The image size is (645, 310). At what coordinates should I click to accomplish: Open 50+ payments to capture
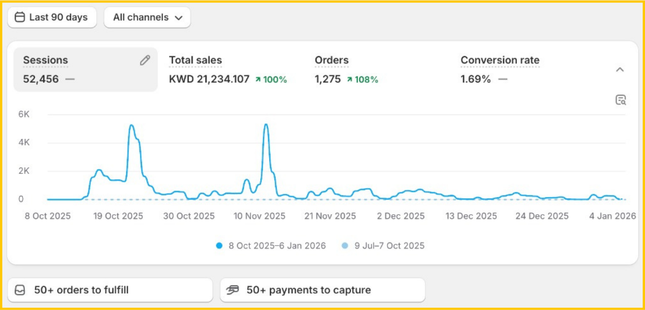pyautogui.click(x=322, y=290)
